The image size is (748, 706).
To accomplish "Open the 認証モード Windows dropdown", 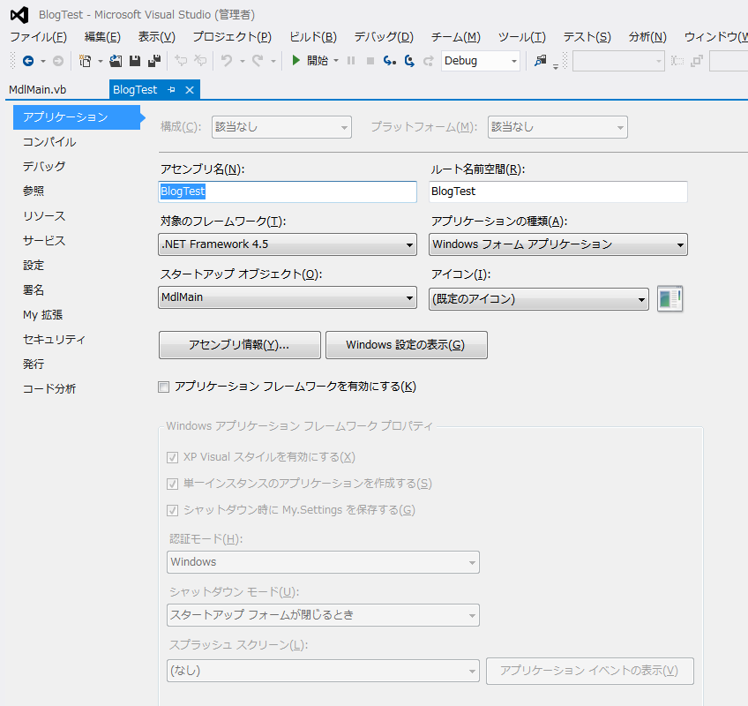I will click(323, 562).
